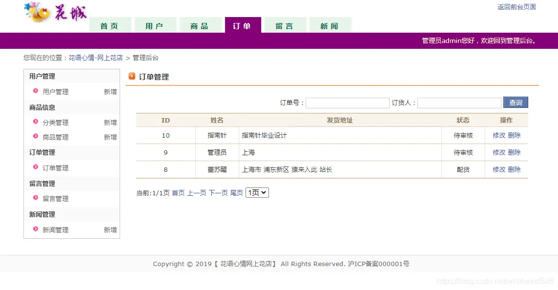558x290 pixels.
Task: Click 修改 for order ID 8
Action: (499, 169)
